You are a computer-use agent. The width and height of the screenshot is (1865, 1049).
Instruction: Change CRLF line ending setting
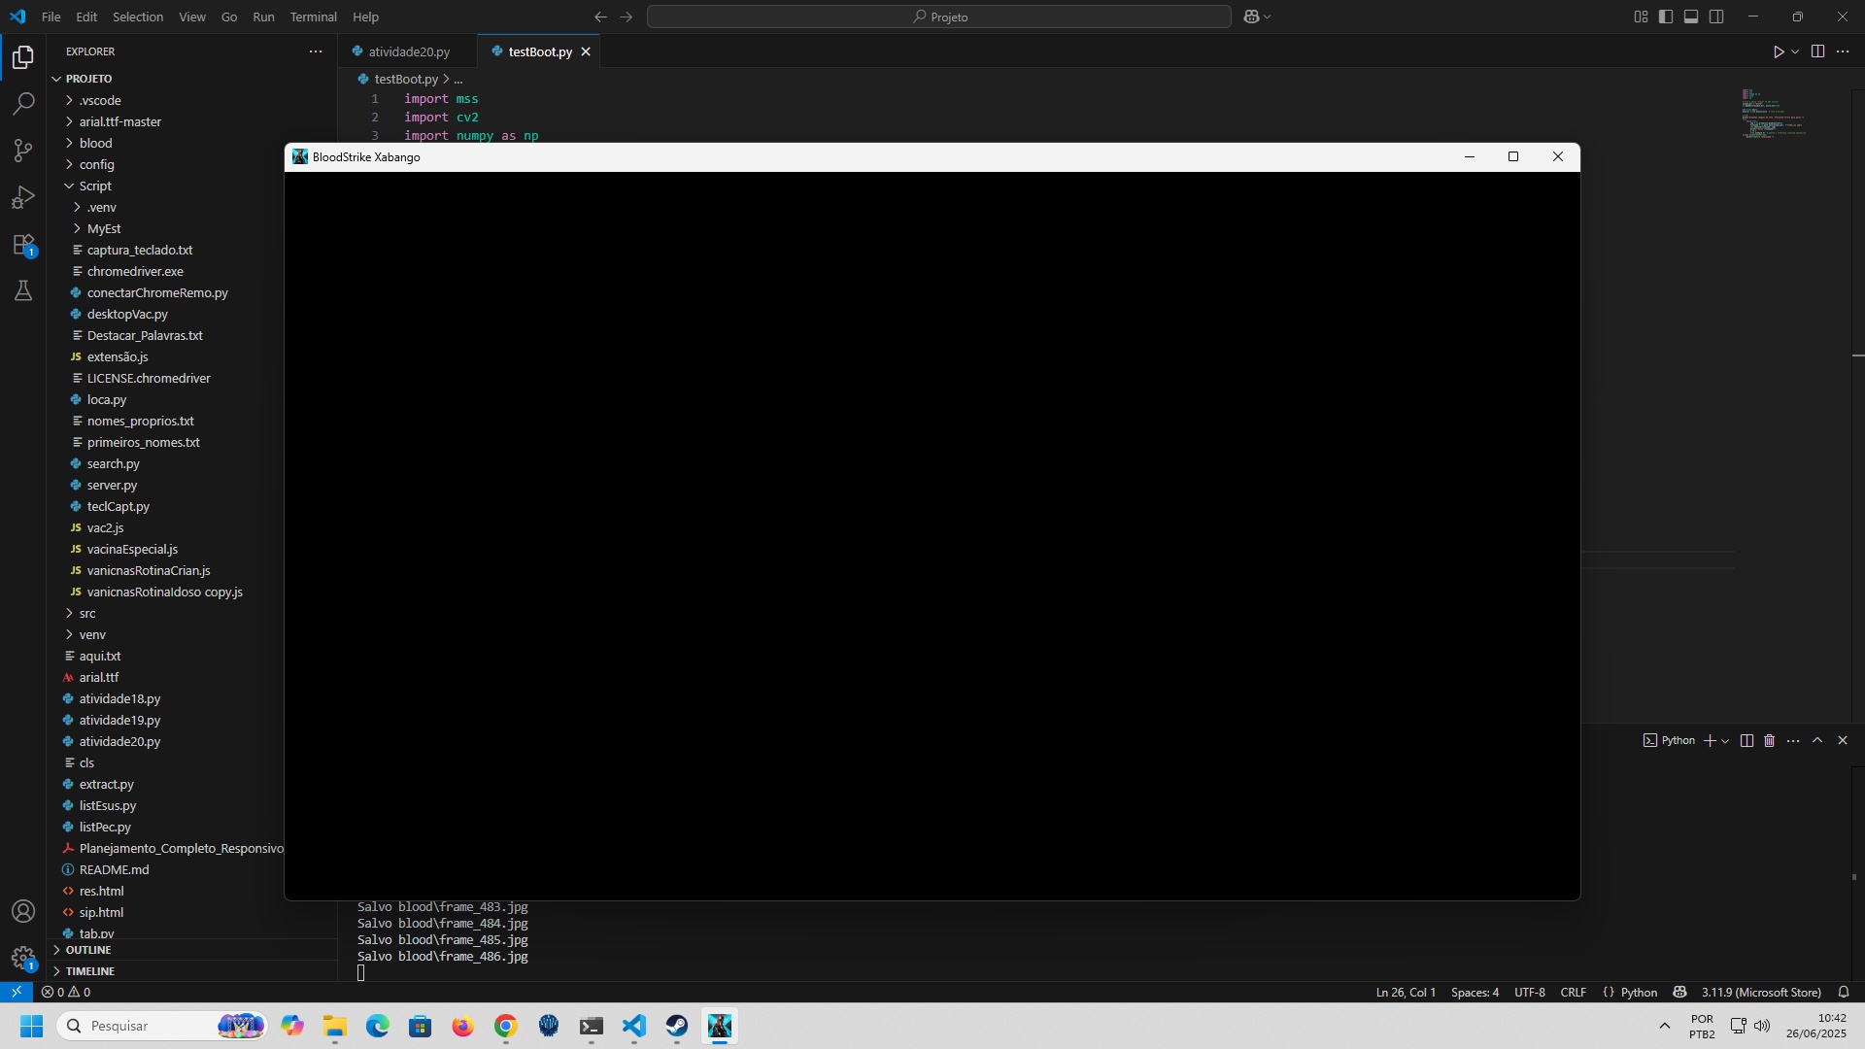[1573, 992]
